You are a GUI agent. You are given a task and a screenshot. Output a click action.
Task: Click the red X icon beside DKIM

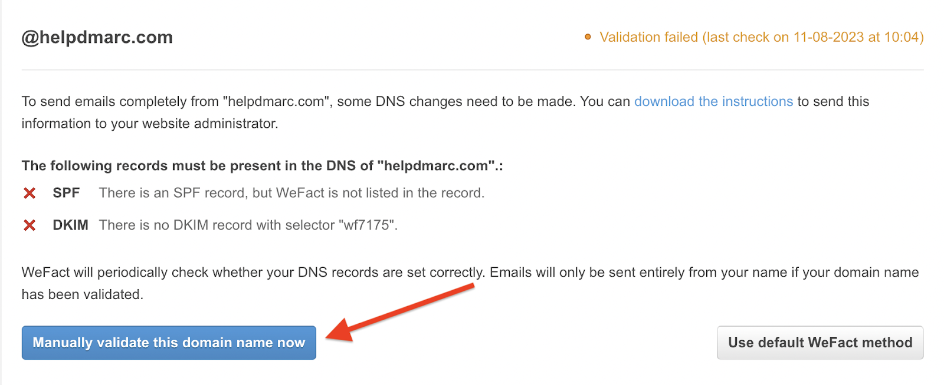click(x=29, y=224)
